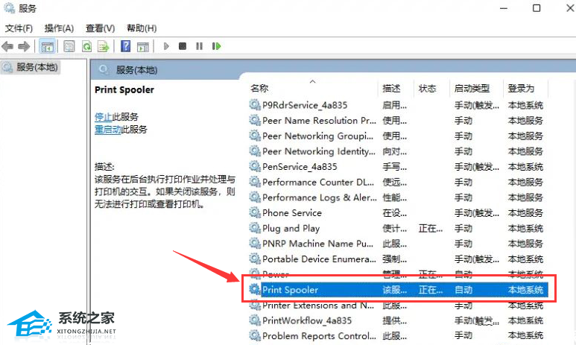The height and width of the screenshot is (345, 576).
Task: Select the Portable Device Enumera... service
Action: 319,259
